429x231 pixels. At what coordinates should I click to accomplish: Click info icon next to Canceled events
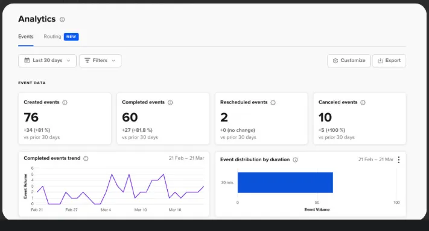click(363, 102)
